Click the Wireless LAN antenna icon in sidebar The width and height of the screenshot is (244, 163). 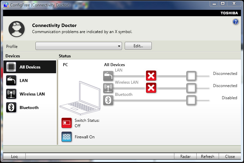click(11, 94)
